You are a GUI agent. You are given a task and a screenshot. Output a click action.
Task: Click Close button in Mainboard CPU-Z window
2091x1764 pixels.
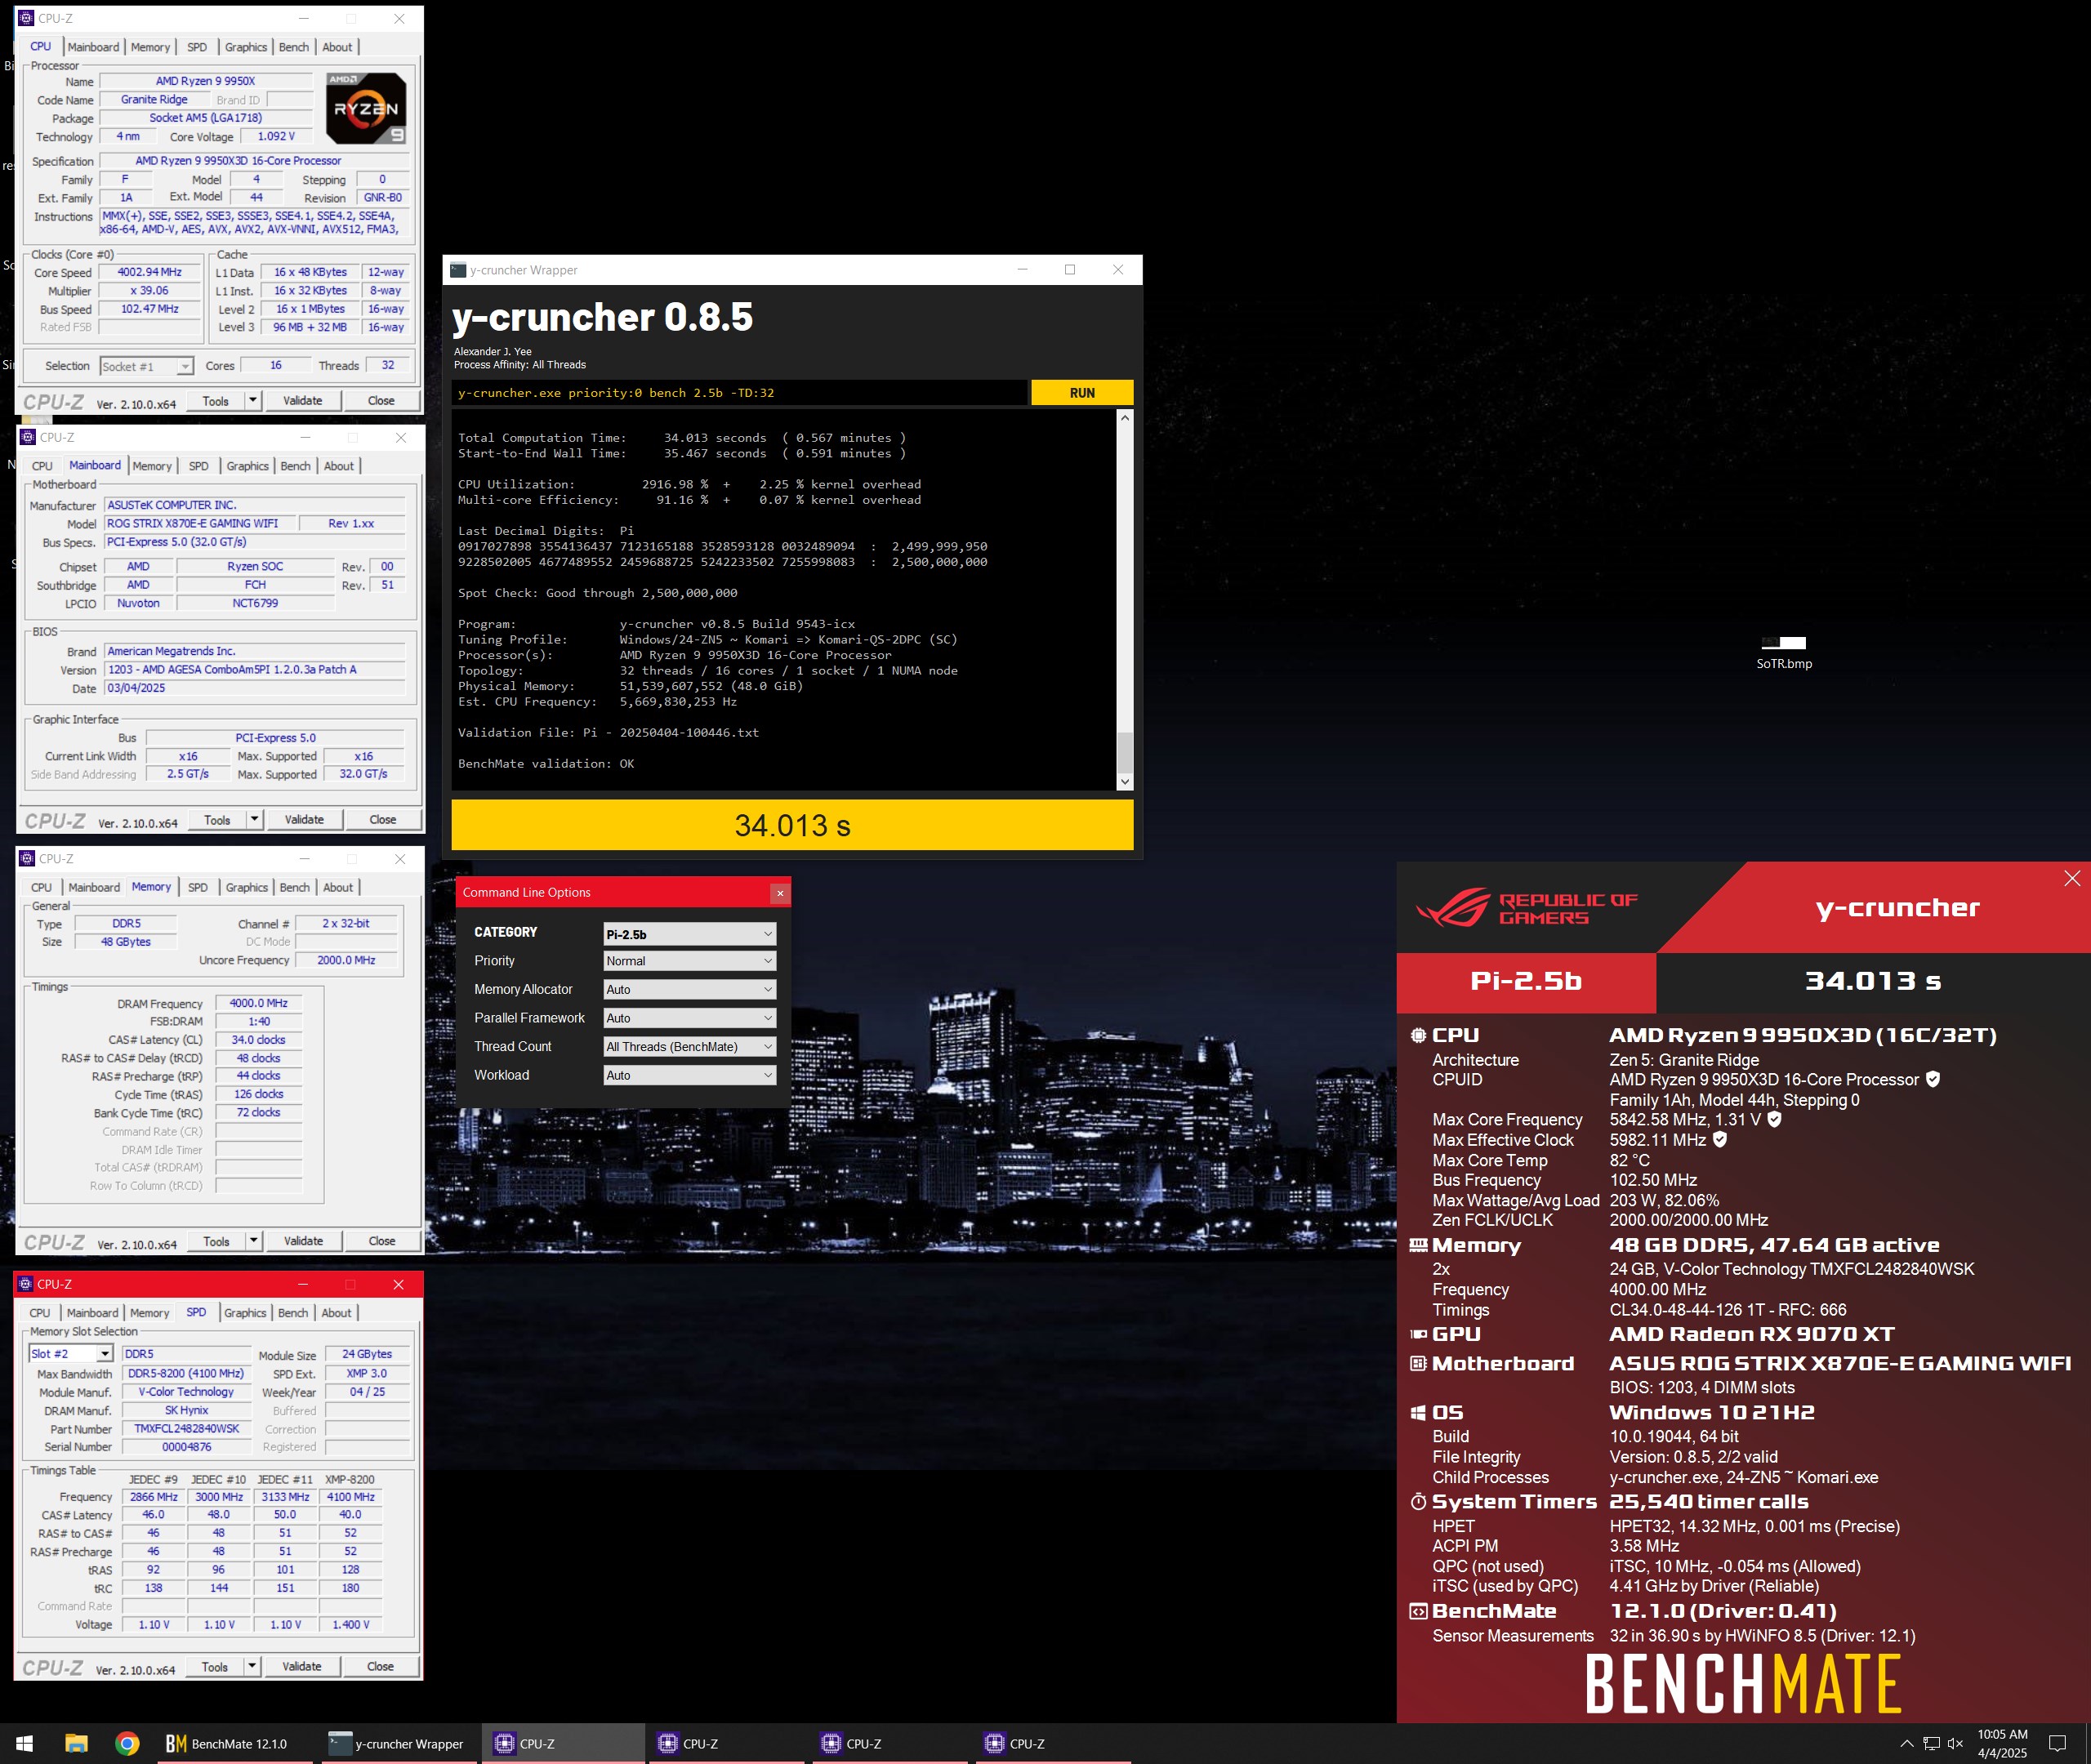(x=383, y=820)
